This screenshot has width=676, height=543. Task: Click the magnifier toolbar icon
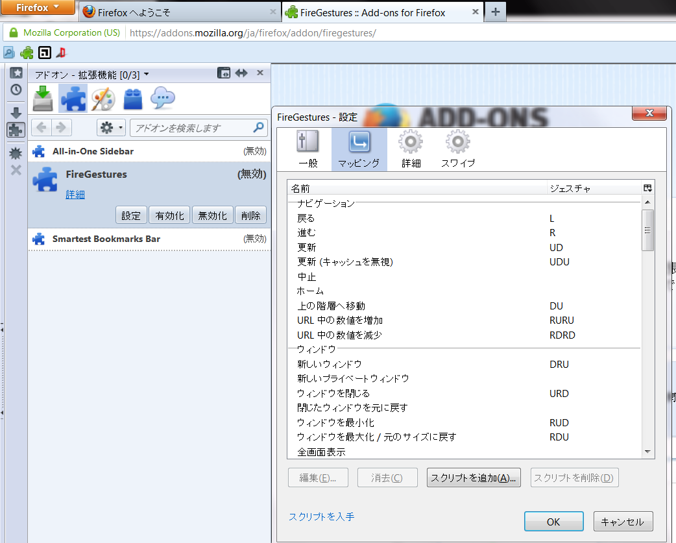click(9, 53)
